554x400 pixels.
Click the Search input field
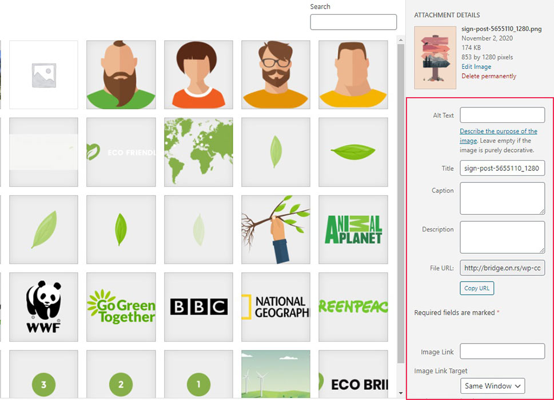click(x=353, y=22)
